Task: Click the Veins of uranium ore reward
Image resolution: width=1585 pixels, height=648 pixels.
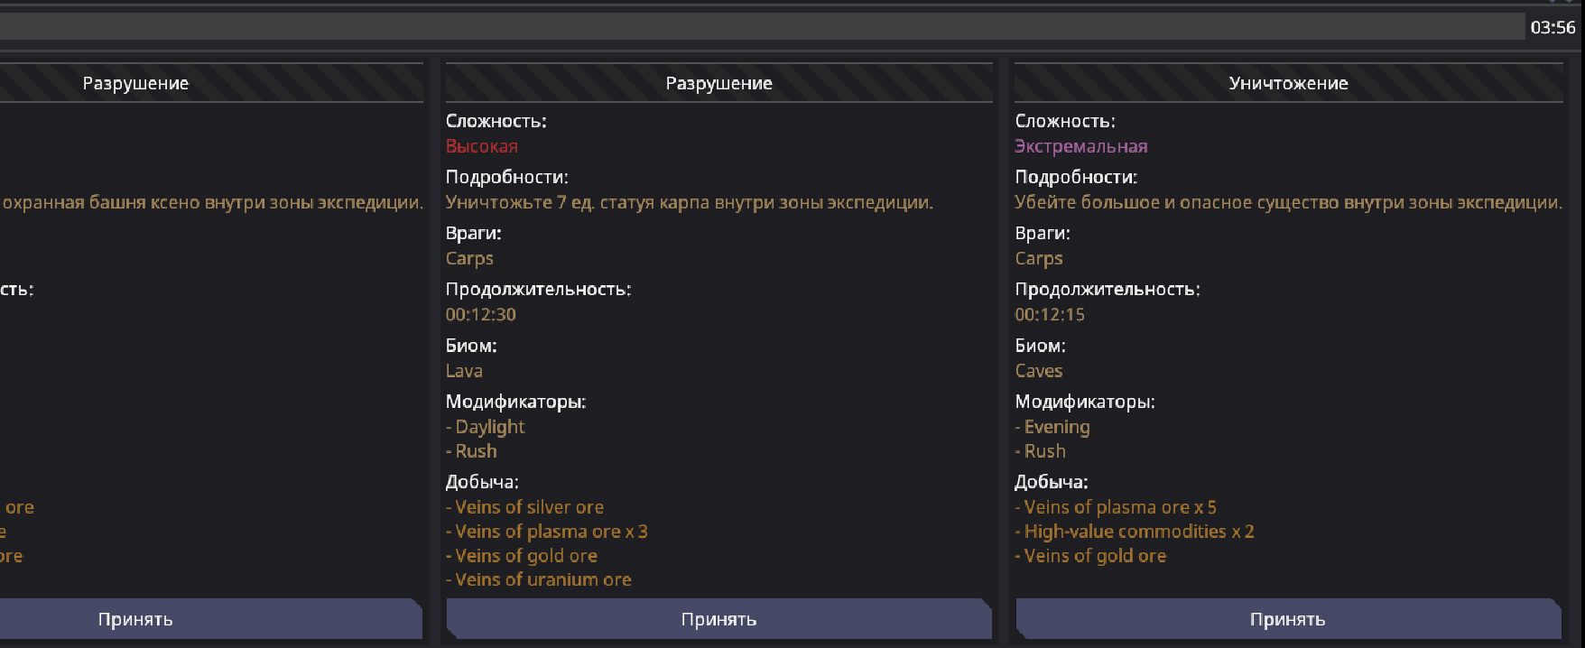Action: (x=542, y=579)
